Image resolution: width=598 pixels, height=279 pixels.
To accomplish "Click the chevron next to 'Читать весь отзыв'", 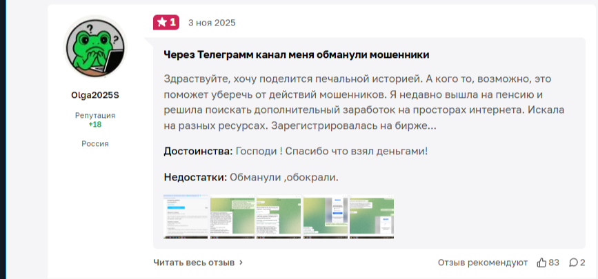I will tap(241, 262).
